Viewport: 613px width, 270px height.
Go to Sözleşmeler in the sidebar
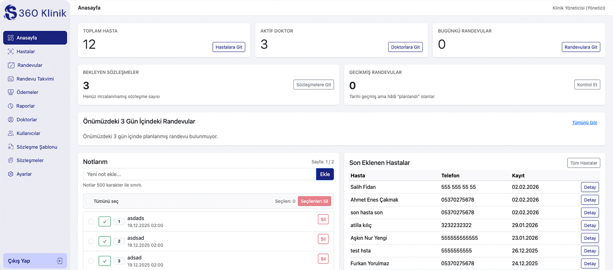pyautogui.click(x=30, y=160)
